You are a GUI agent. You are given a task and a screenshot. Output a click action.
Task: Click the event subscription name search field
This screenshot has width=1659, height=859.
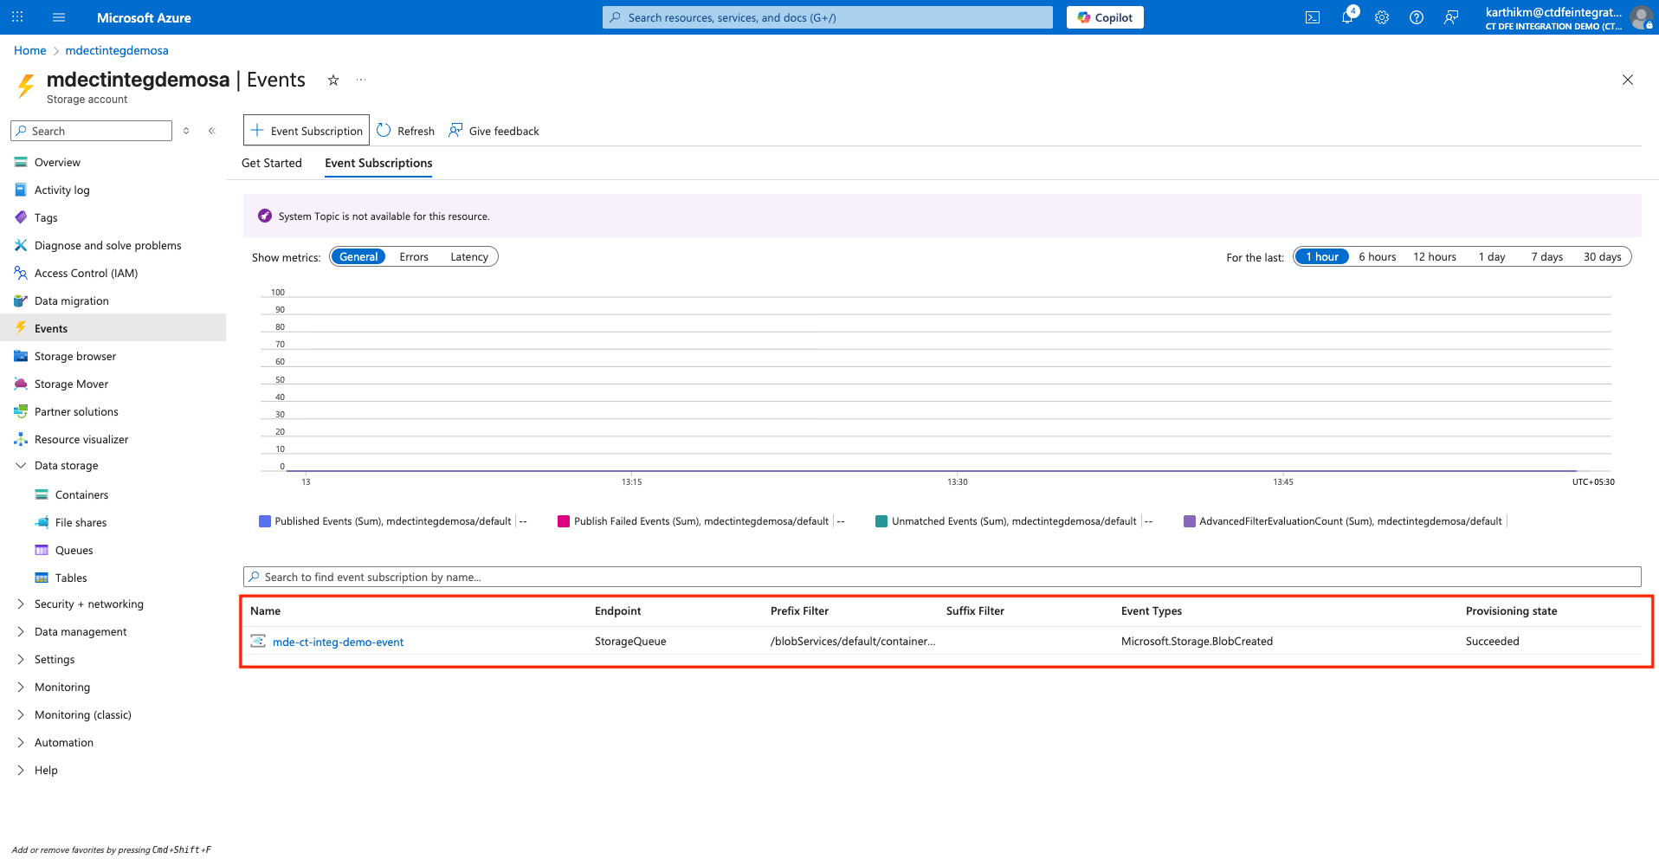[942, 578]
